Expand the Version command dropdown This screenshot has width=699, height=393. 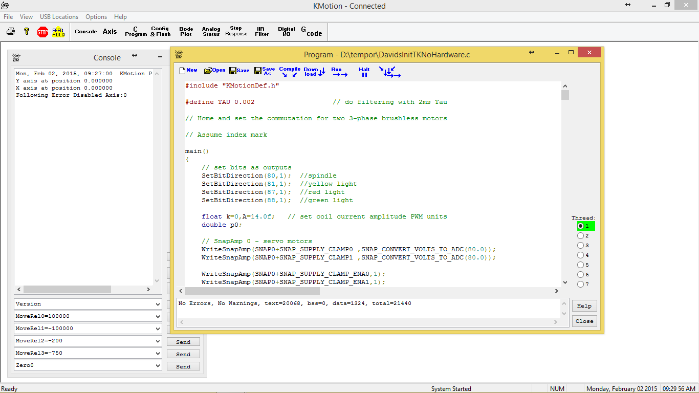[x=157, y=304]
